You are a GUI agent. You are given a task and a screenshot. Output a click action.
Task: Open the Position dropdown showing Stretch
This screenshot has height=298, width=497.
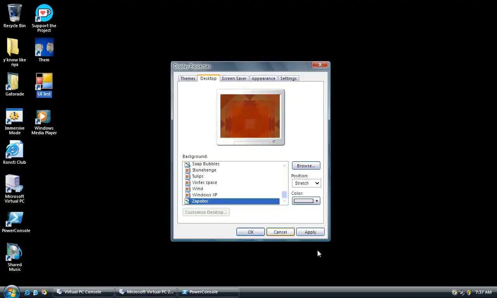coord(306,183)
